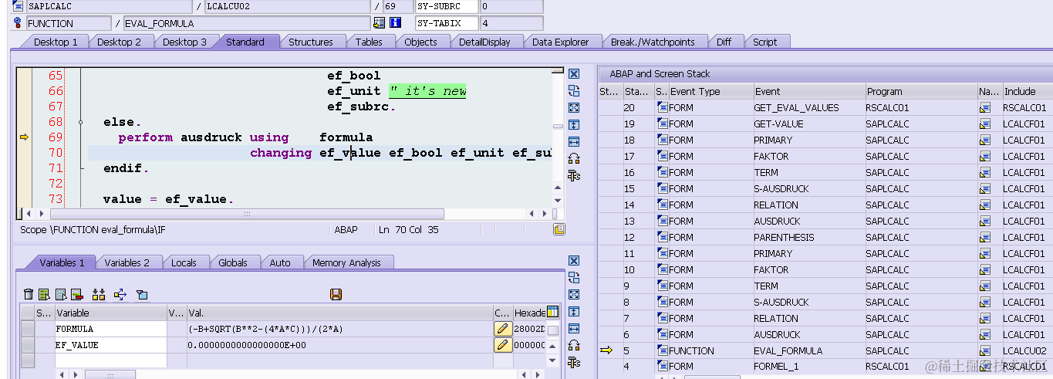
Task: Maximize the variables tool horizontally
Action: pyautogui.click(x=573, y=329)
